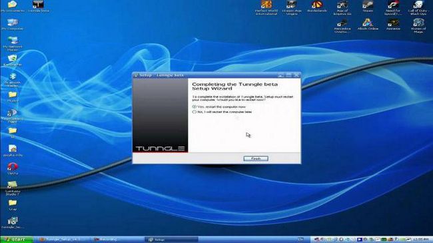Open the Camtasia Studio 7 shortcut
This screenshot has height=243, width=433.
click(x=13, y=188)
